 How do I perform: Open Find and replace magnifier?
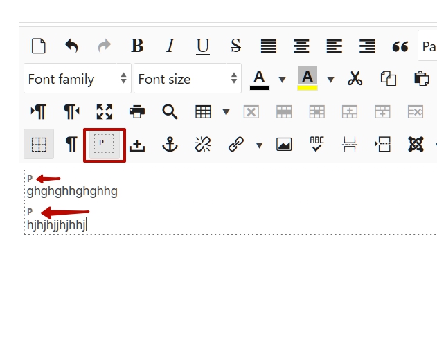pos(170,111)
